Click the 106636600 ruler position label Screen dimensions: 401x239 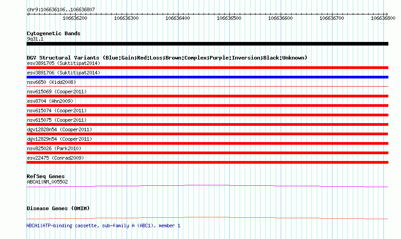point(280,18)
